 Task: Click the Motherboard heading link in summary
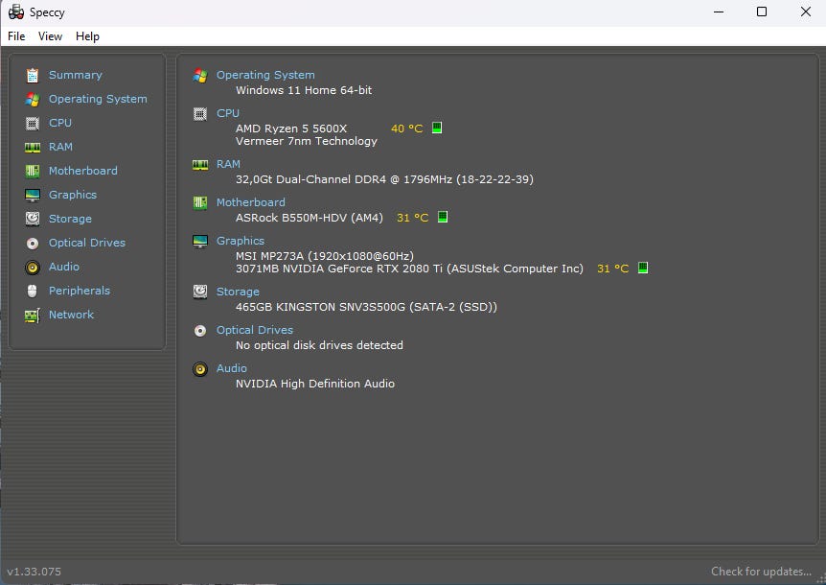coord(251,202)
